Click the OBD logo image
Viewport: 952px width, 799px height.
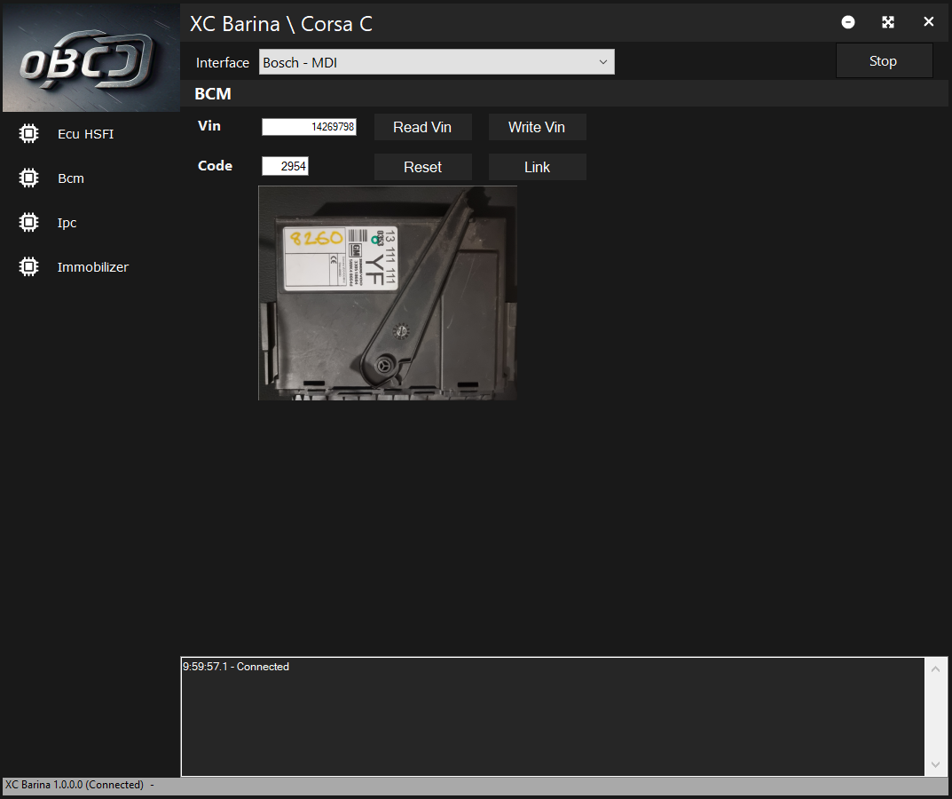pyautogui.click(x=90, y=58)
